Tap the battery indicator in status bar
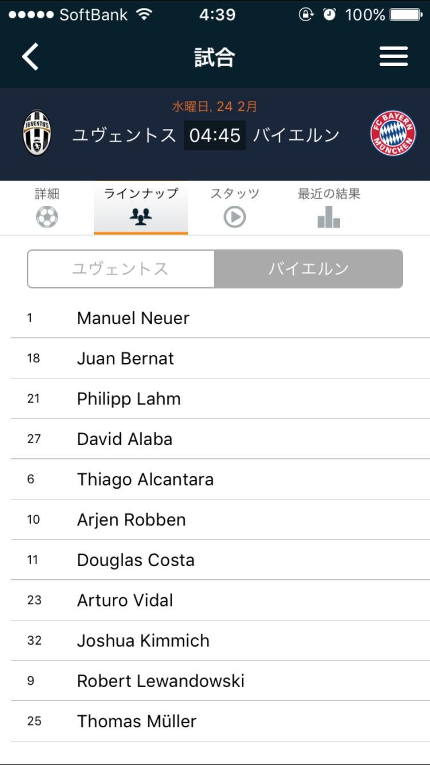430x765 pixels. pos(405,15)
